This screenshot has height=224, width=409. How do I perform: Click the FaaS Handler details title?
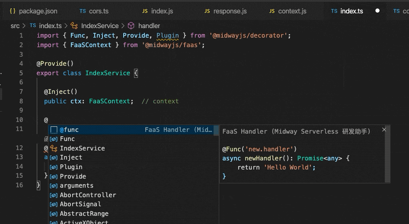click(x=296, y=131)
